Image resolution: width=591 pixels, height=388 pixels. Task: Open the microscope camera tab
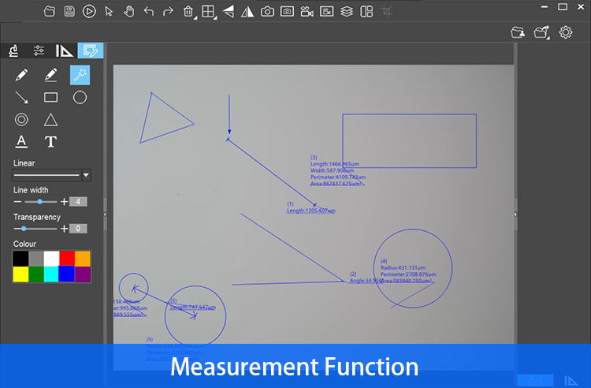click(x=14, y=50)
